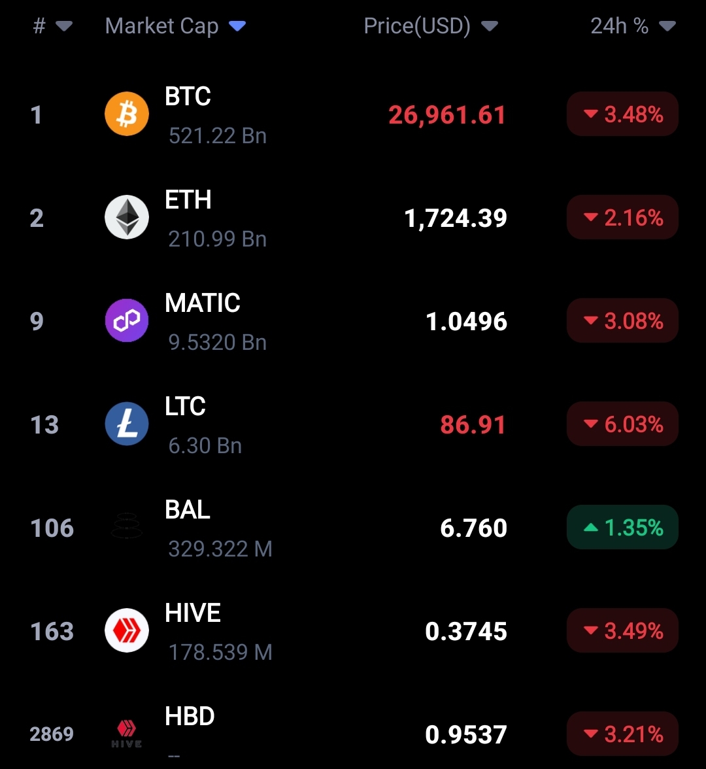Open the ETH price 1,724.39
The image size is (706, 769).
pos(456,218)
